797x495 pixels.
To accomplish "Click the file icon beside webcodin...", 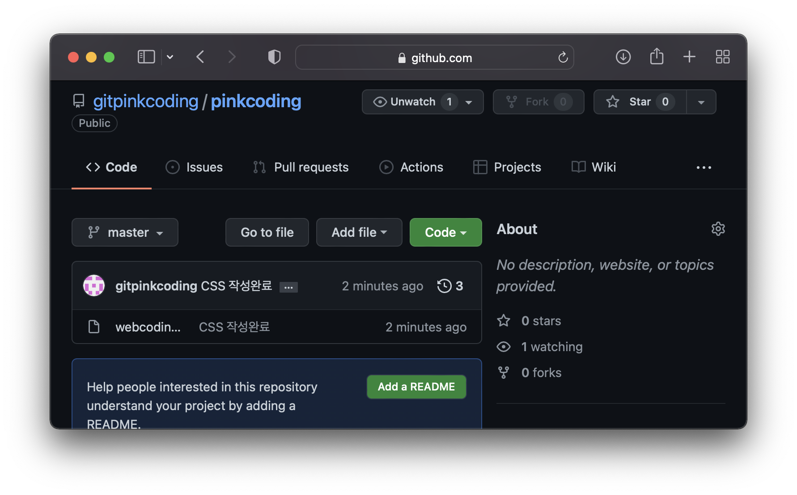I will (94, 327).
